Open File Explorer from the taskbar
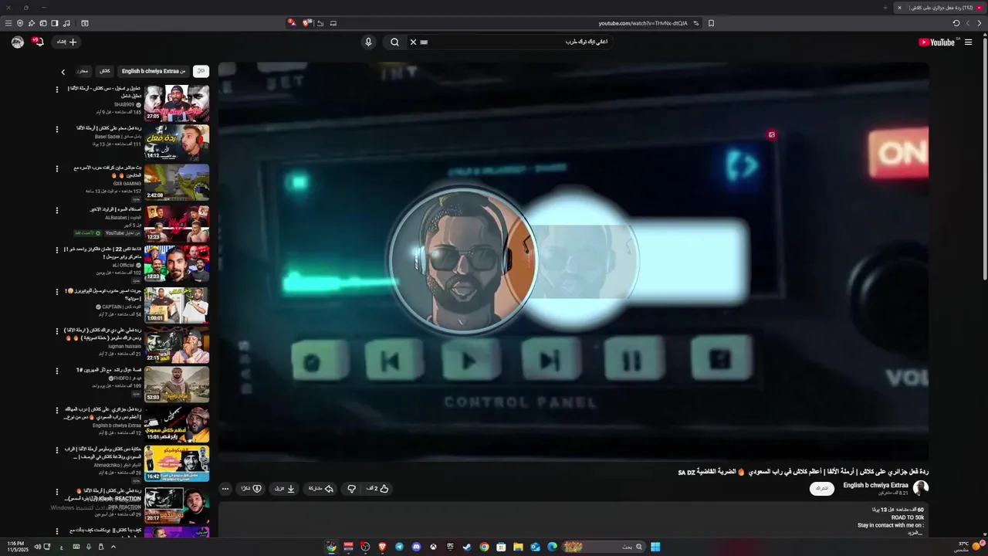 click(518, 547)
